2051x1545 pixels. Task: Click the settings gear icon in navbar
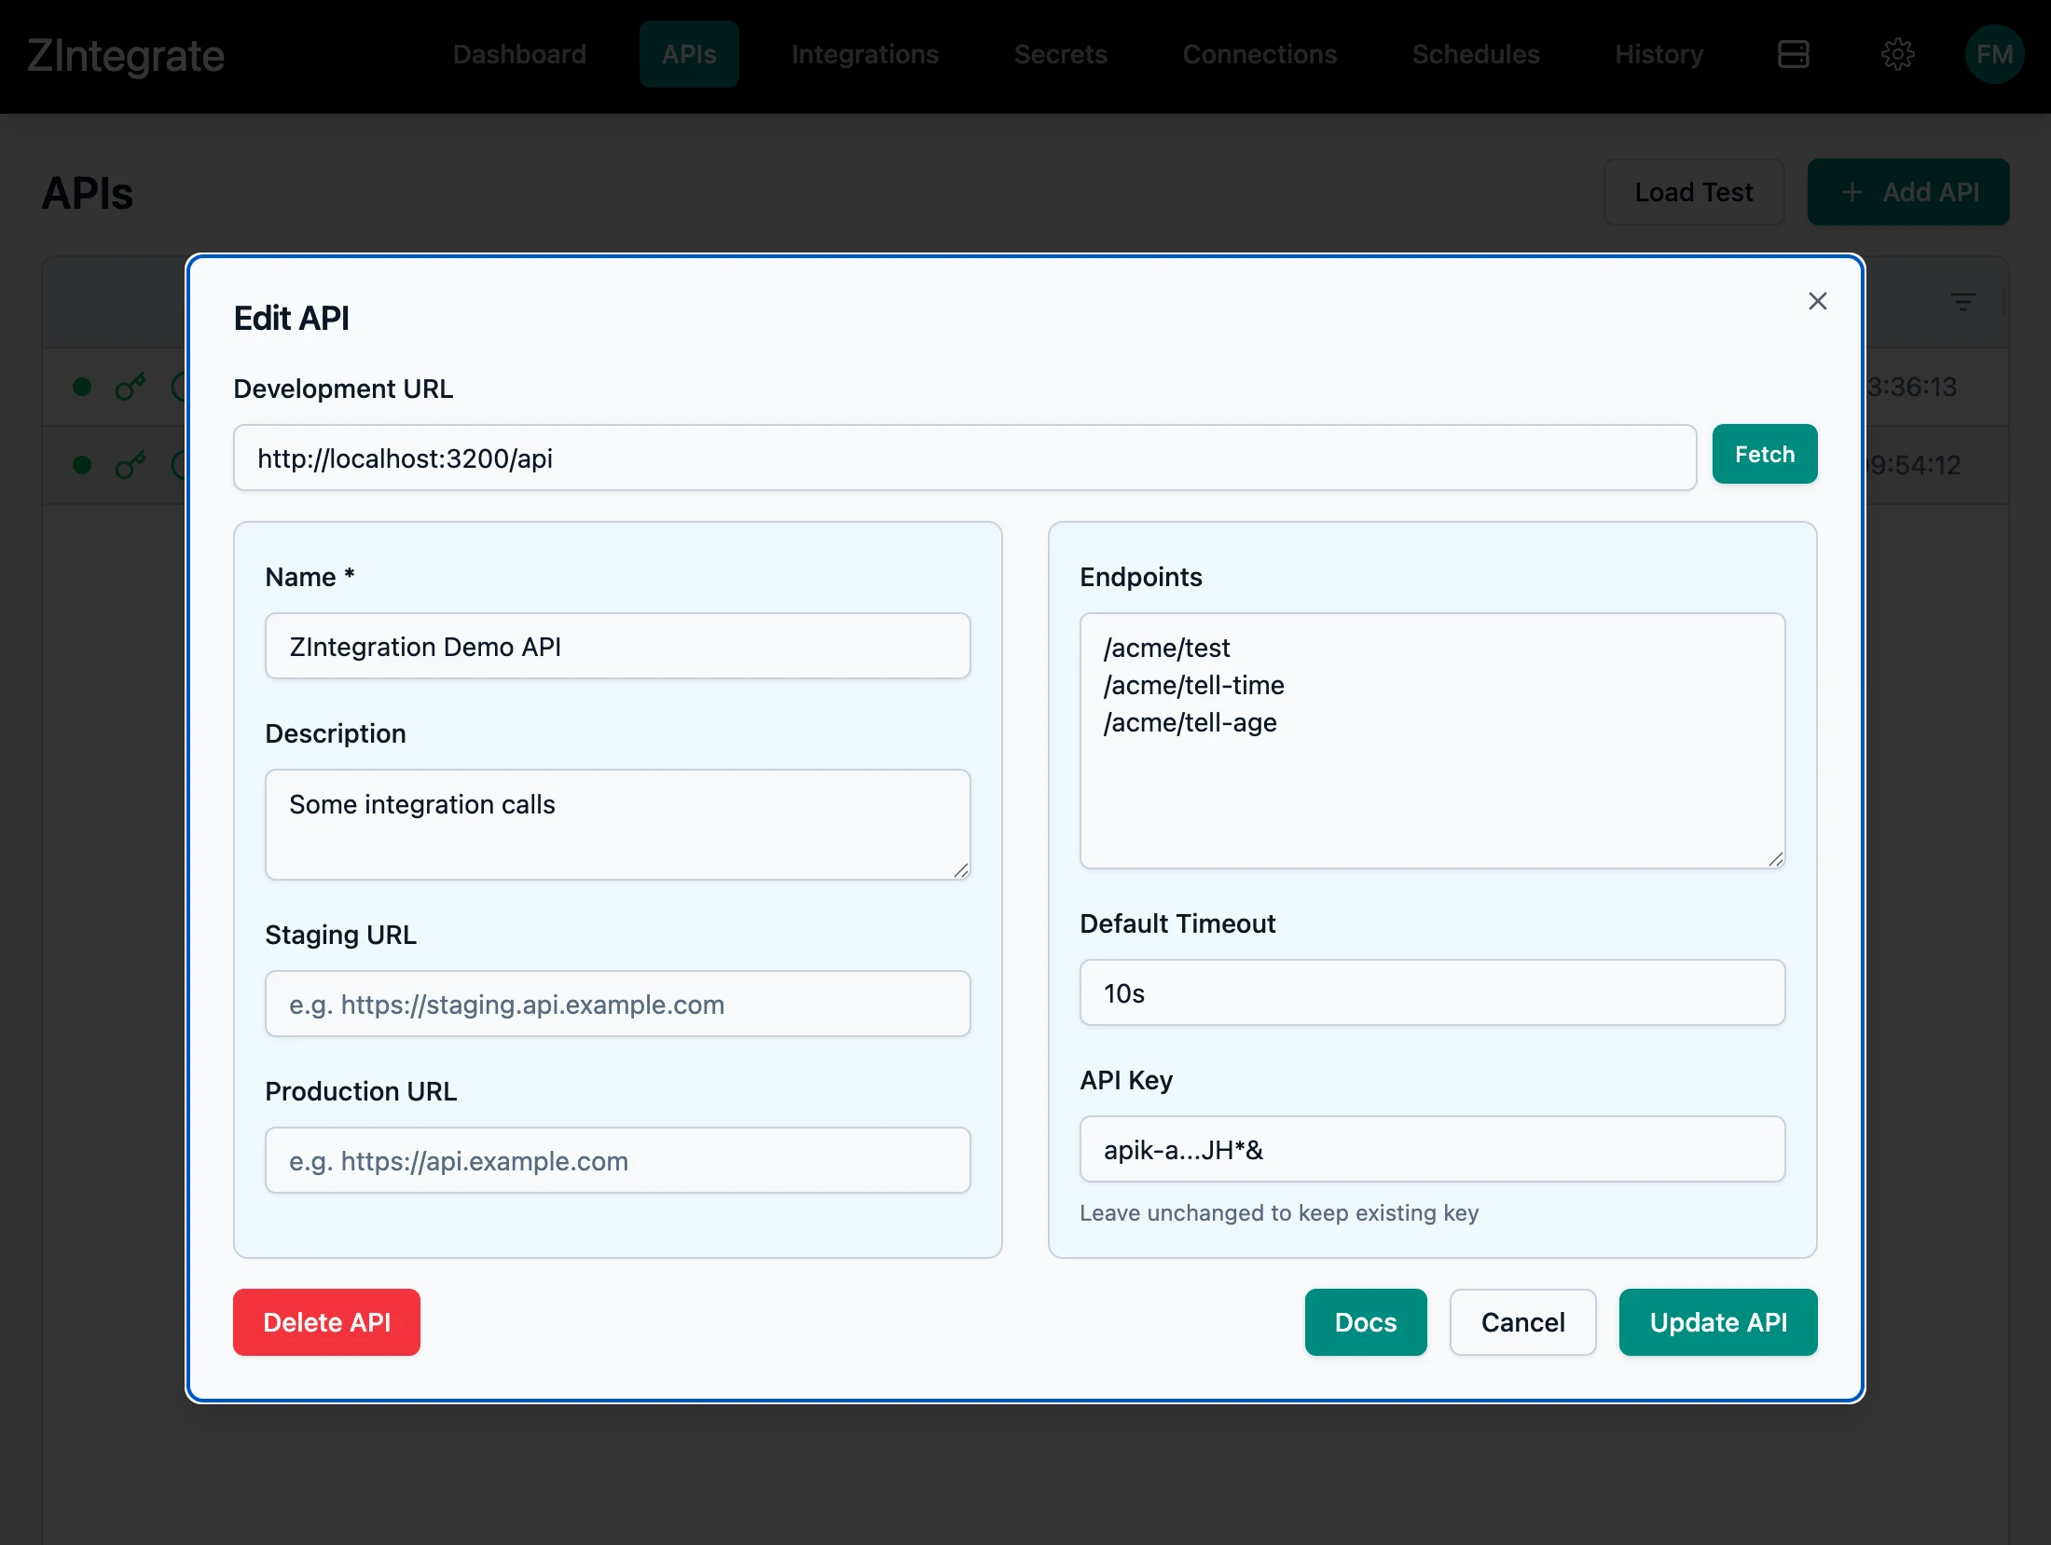(x=1897, y=54)
